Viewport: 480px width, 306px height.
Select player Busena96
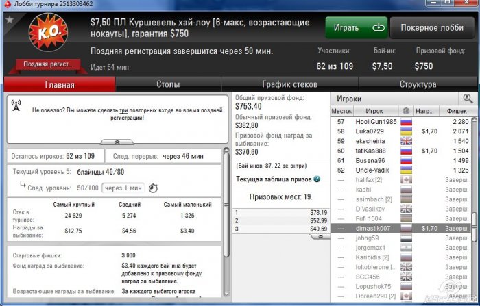400,160
